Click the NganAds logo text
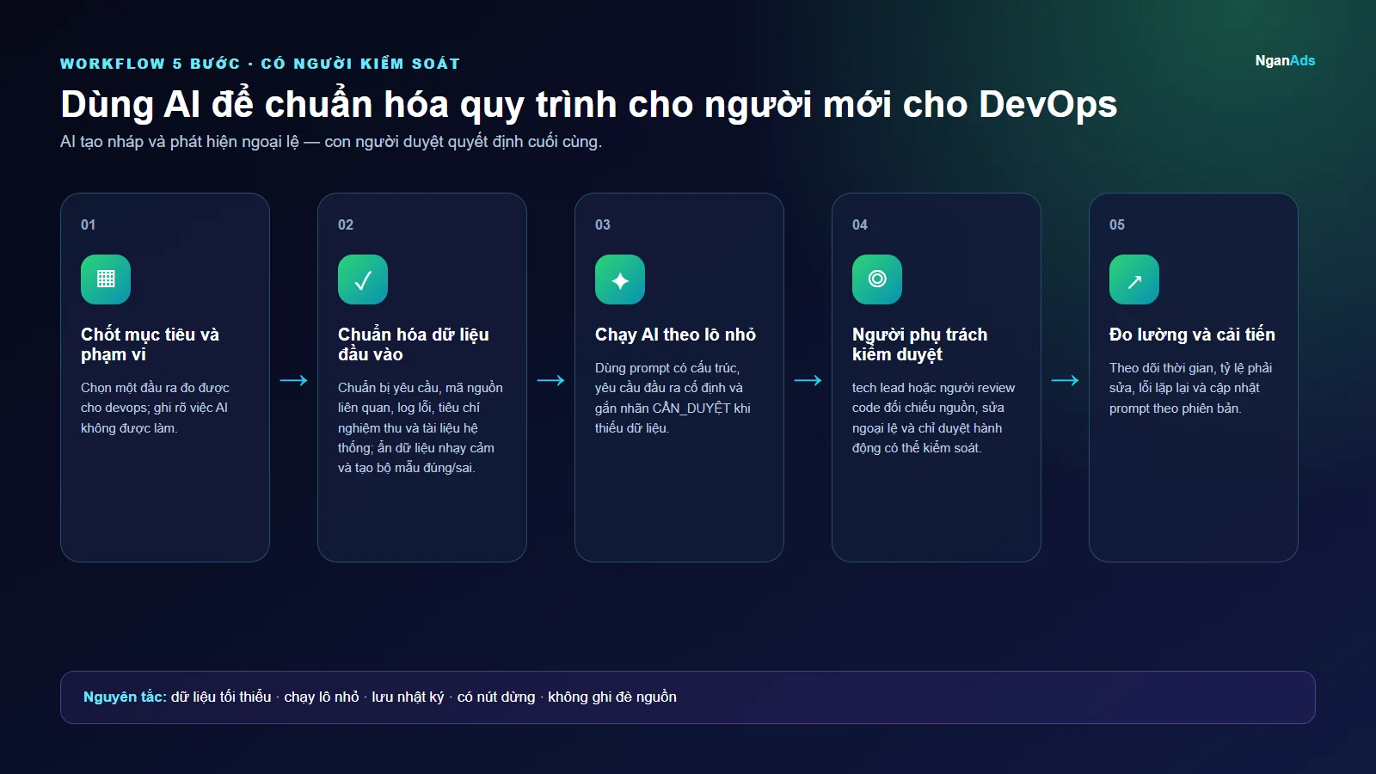This screenshot has width=1376, height=774. [1285, 60]
